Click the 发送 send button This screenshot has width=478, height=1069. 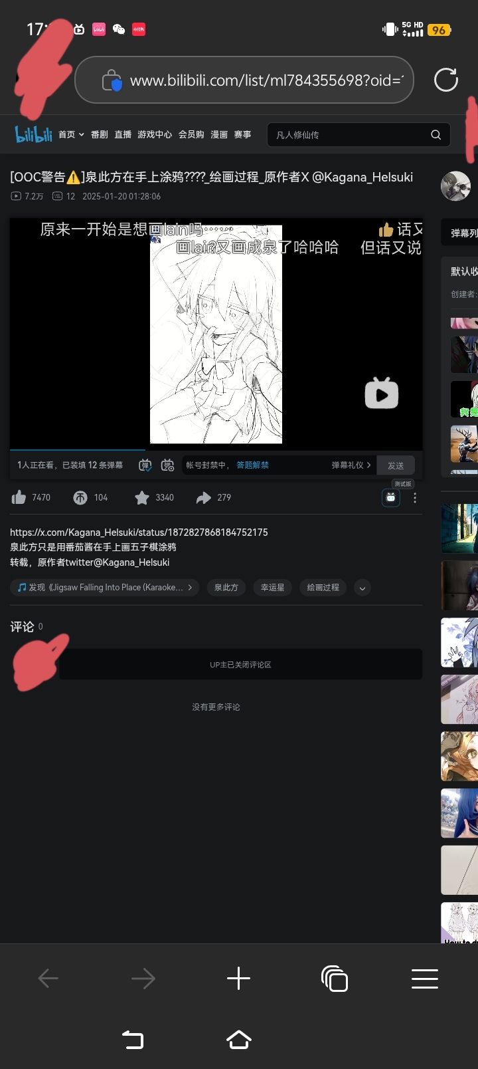click(x=396, y=465)
